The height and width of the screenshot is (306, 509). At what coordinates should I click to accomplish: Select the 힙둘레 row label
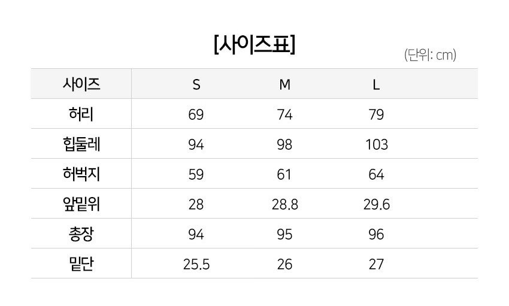click(81, 144)
